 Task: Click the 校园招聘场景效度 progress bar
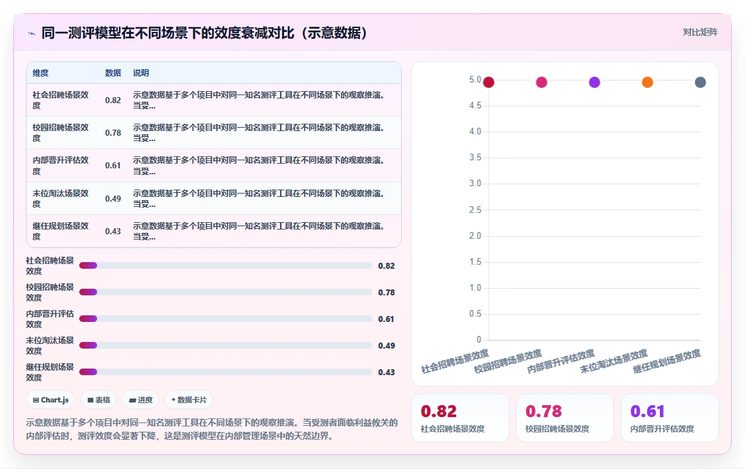(x=225, y=292)
